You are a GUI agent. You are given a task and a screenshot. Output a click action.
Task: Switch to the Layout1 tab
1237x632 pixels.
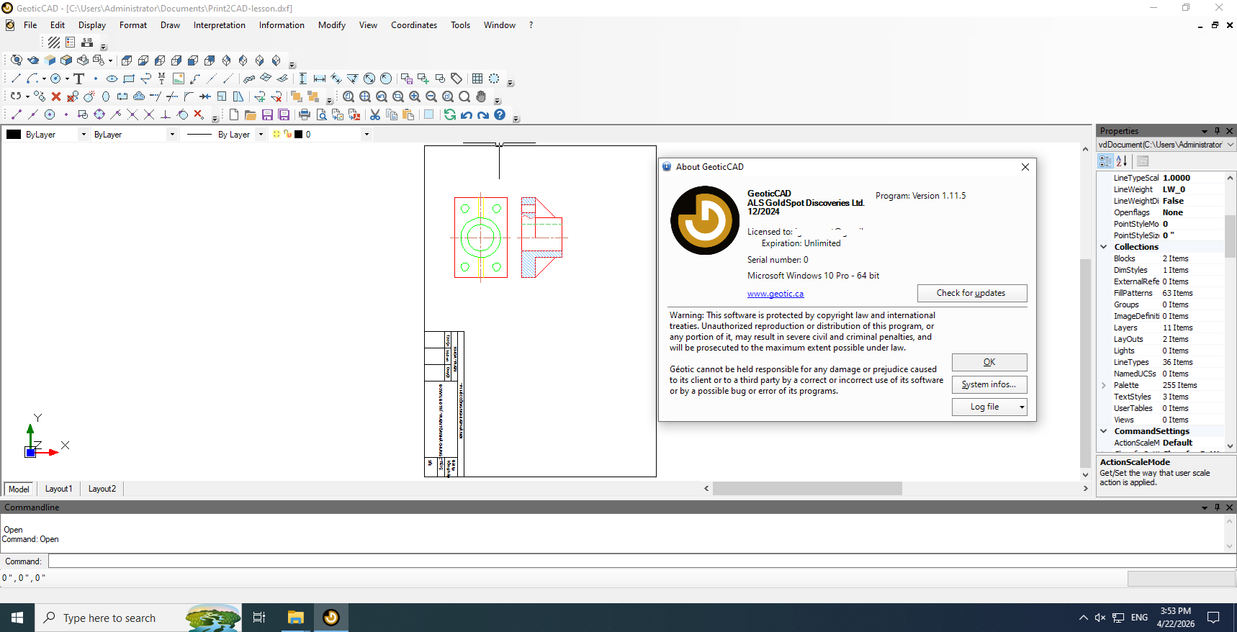point(58,489)
